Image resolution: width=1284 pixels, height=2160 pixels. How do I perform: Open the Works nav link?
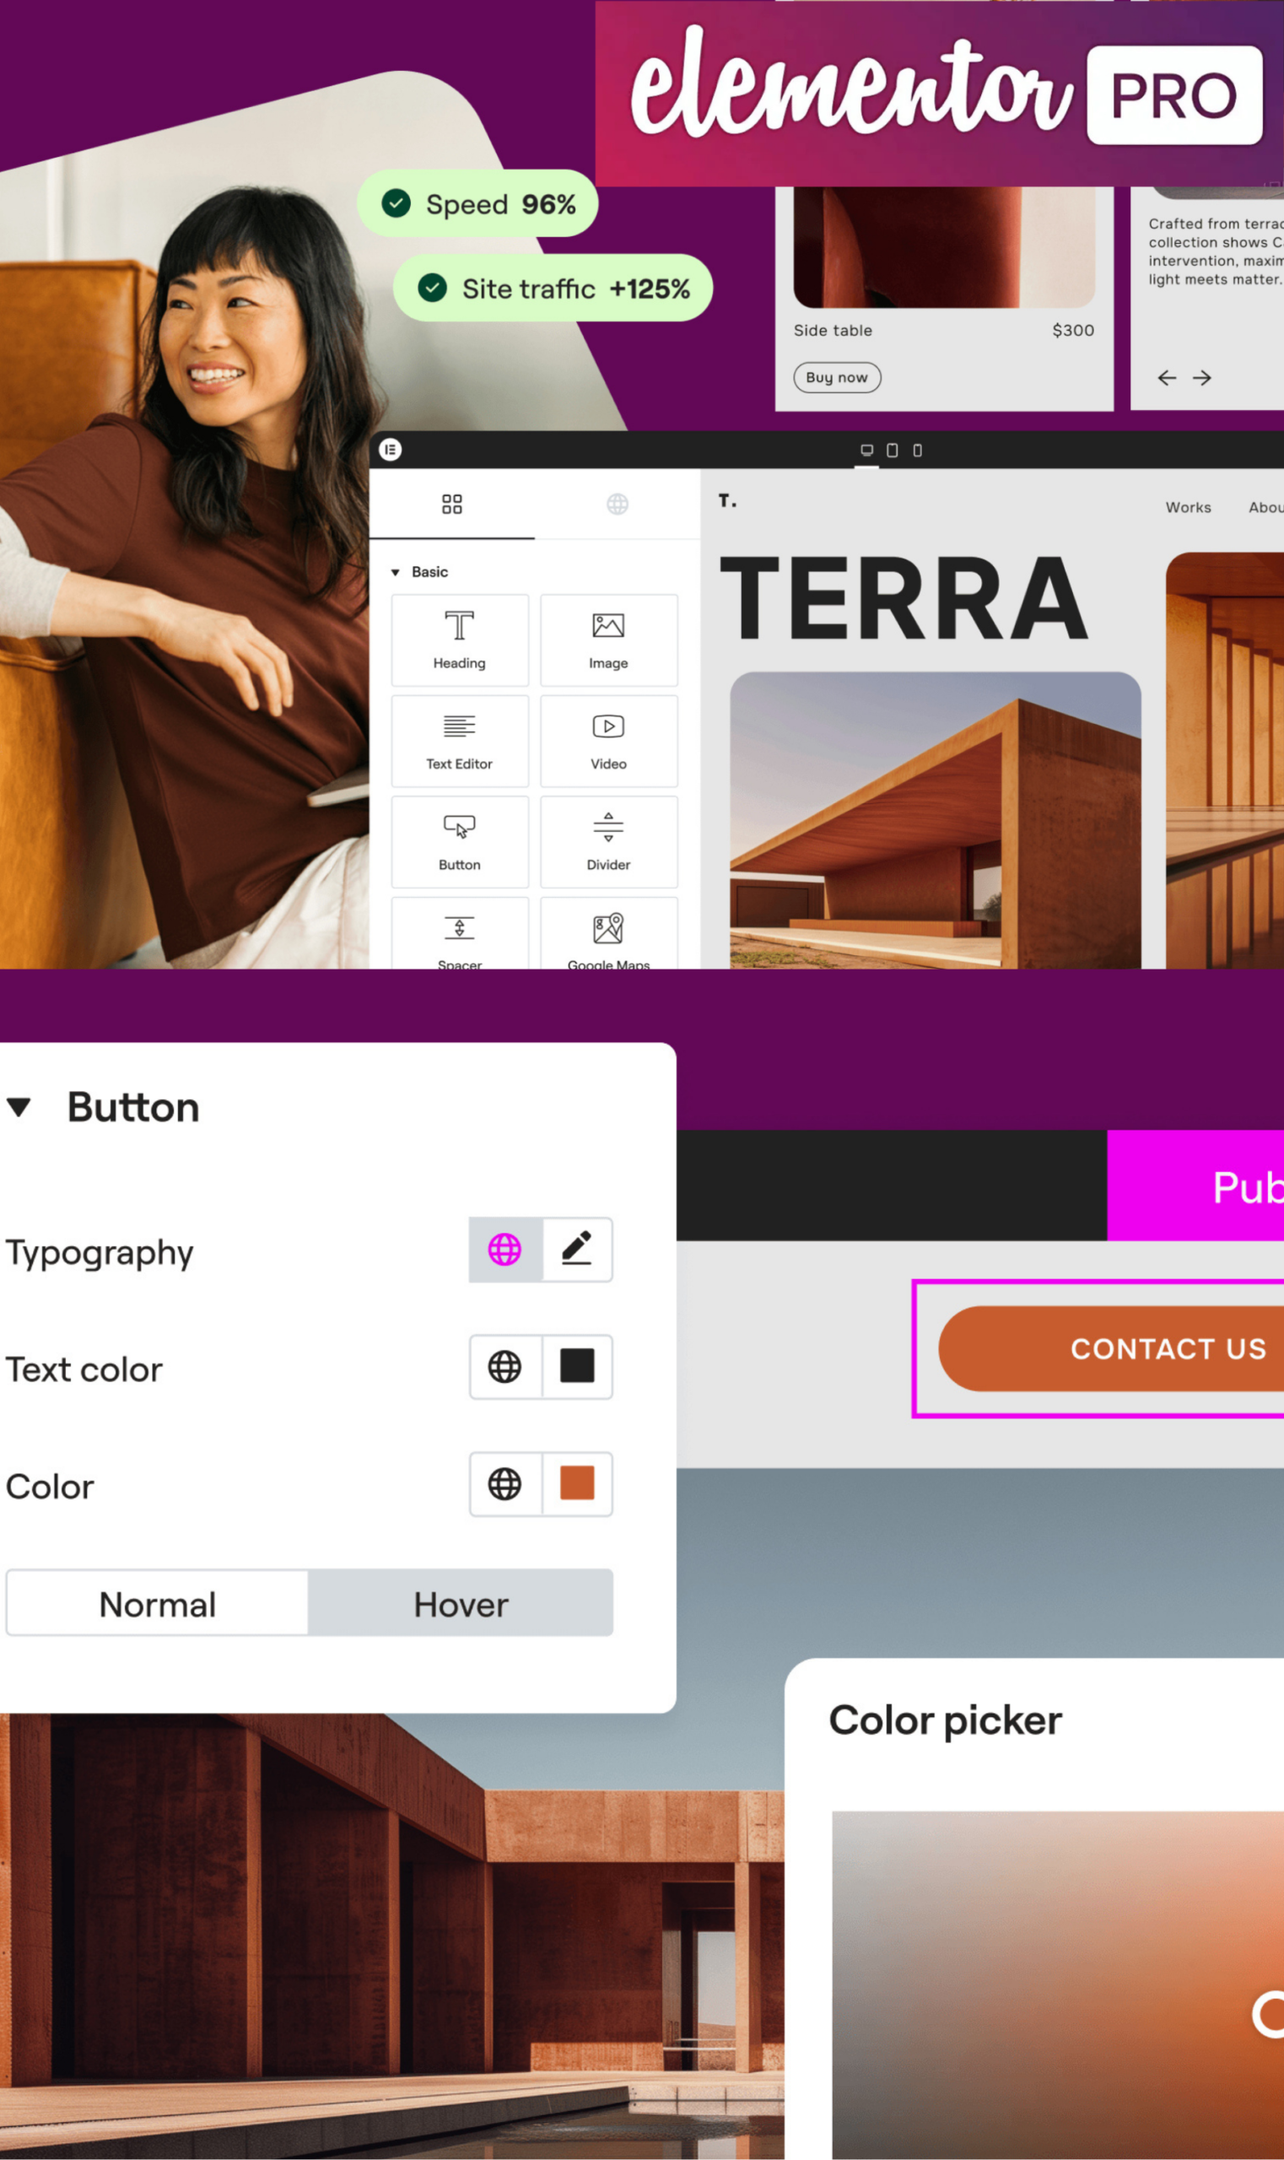pyautogui.click(x=1188, y=508)
